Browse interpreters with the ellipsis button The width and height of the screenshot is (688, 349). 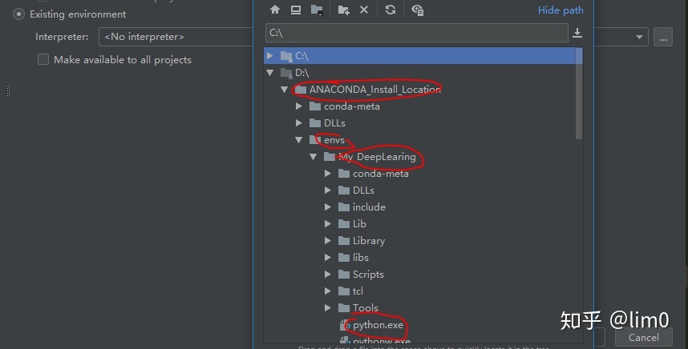click(663, 37)
